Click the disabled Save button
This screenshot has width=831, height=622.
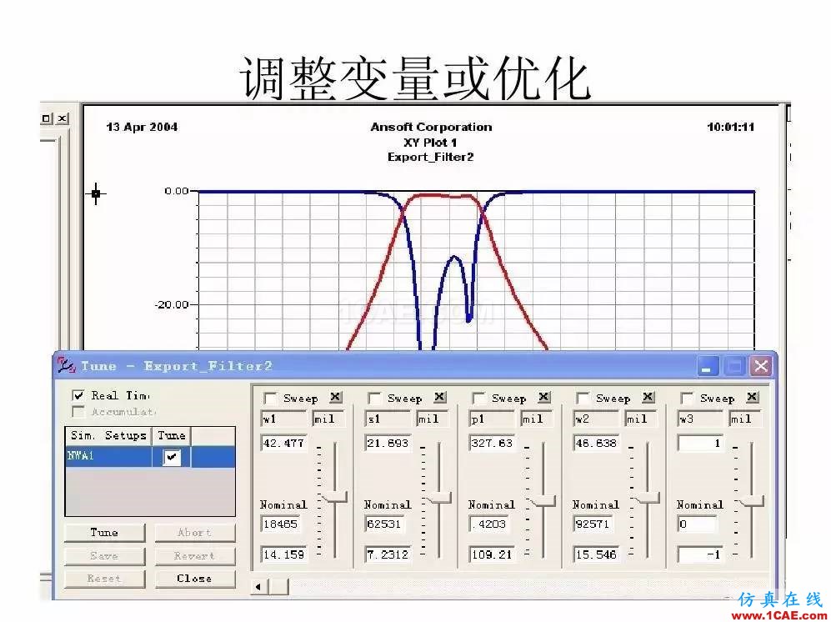104,556
